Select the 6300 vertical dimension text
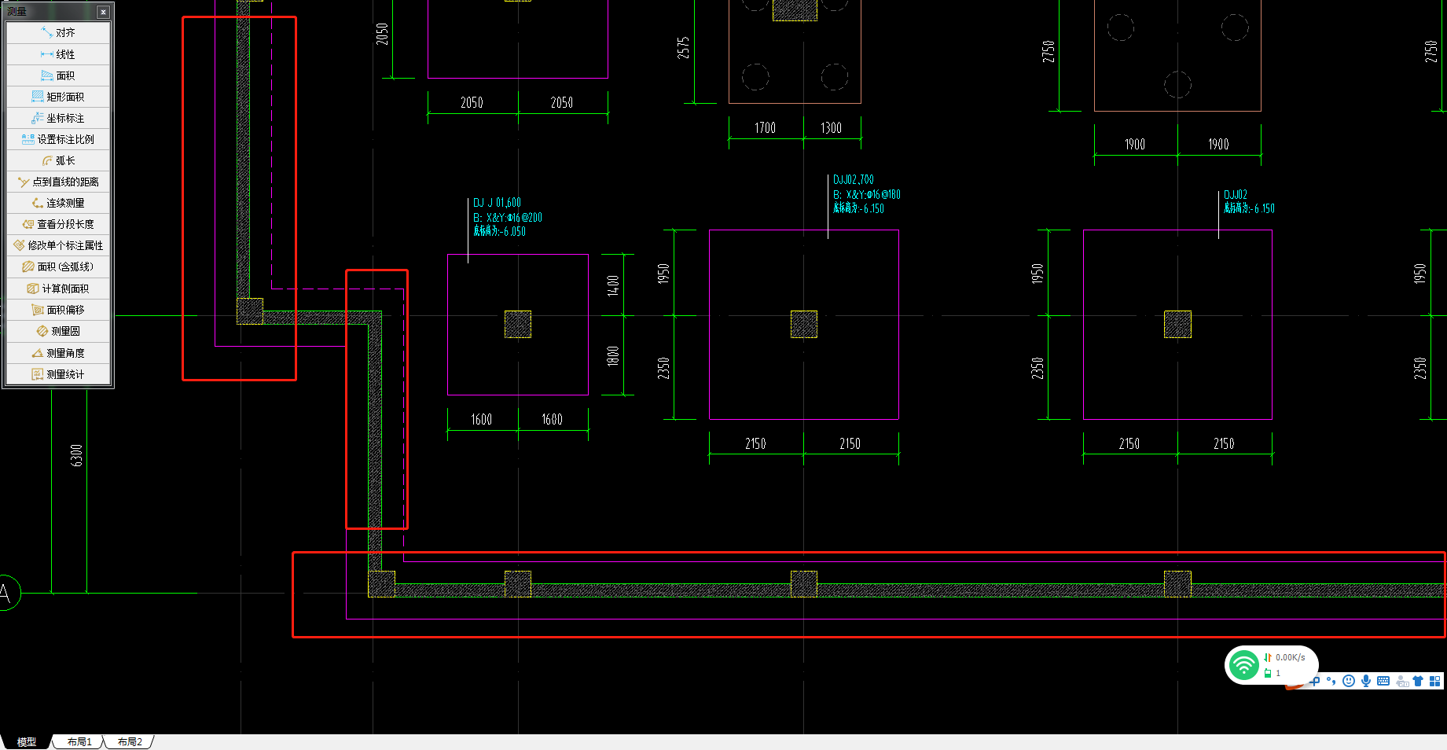This screenshot has width=1447, height=750. (76, 455)
